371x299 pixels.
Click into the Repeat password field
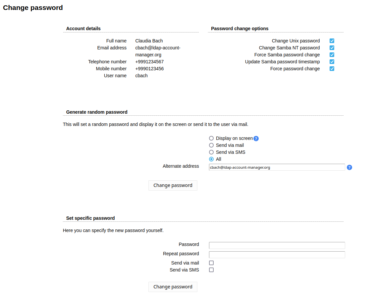coord(277,255)
